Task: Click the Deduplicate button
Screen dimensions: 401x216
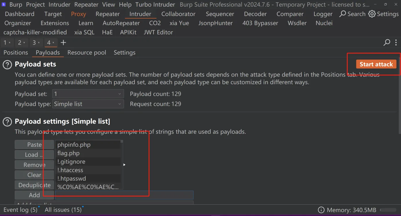Action: pyautogui.click(x=34, y=185)
